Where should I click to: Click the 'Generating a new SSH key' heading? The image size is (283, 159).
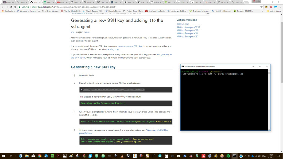tap(93, 67)
